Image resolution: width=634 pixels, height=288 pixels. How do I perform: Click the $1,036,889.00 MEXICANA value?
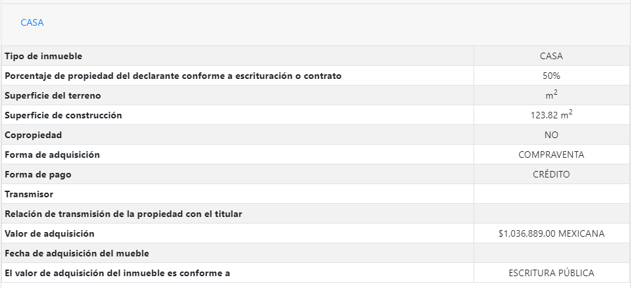pyautogui.click(x=551, y=233)
